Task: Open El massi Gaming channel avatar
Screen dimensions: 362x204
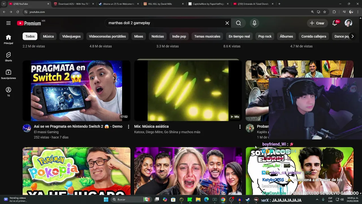Action: (x=27, y=128)
